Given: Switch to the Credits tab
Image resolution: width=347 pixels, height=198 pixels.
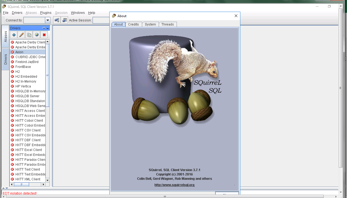Looking at the screenshot, I should 133,24.
